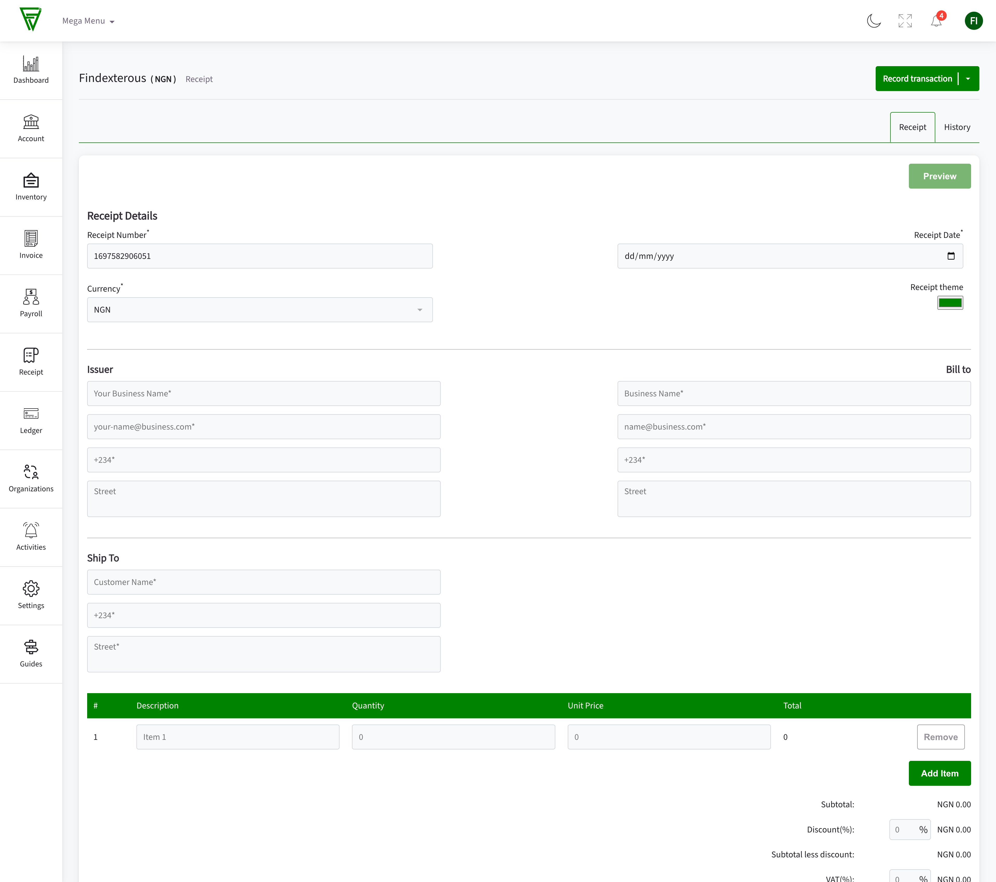Open Settings gear in sidebar

31,595
